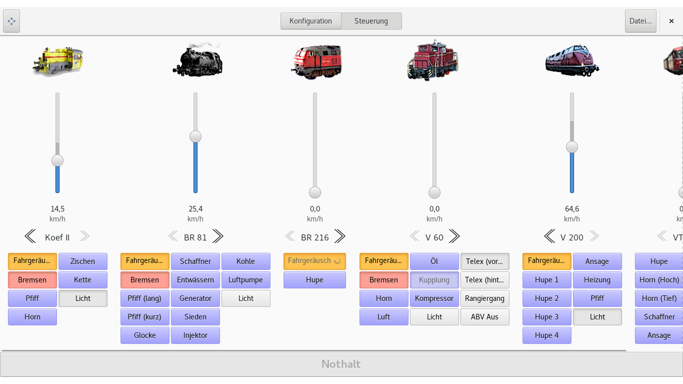Trigger the Hupe horn for BR 216
The image size is (683, 384).
tap(314, 280)
